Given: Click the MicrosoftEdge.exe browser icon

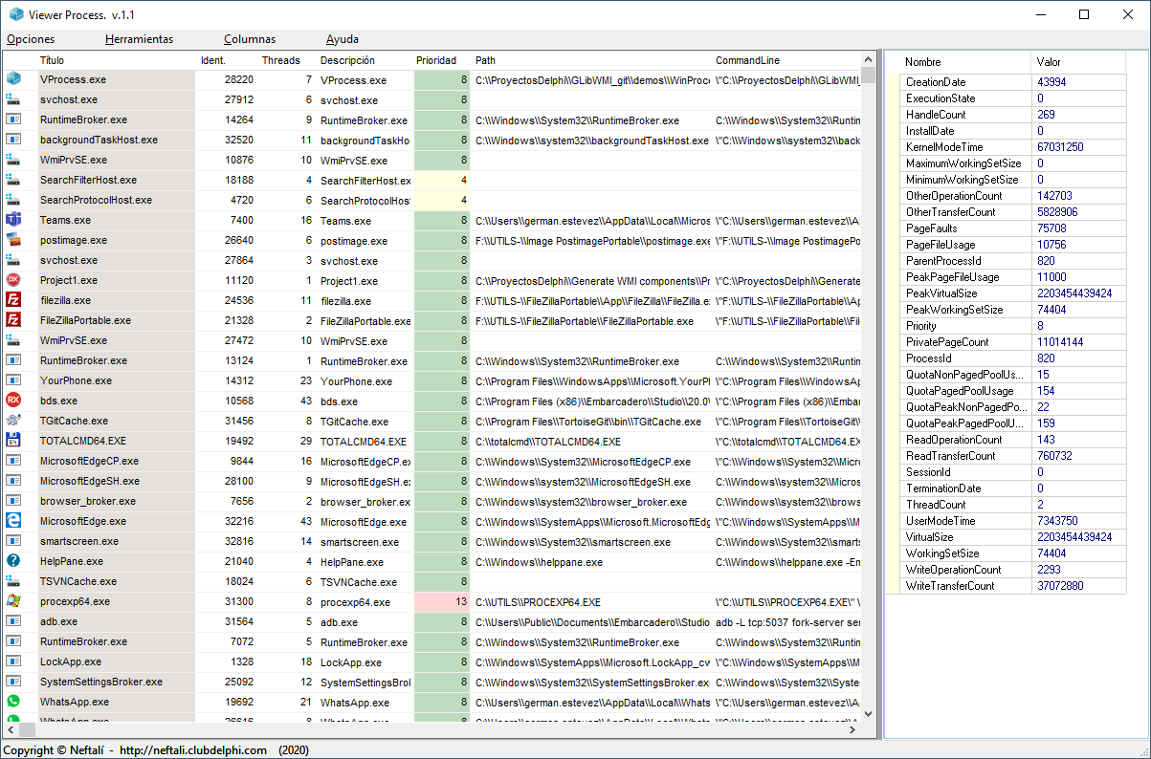Looking at the screenshot, I should pyautogui.click(x=13, y=521).
